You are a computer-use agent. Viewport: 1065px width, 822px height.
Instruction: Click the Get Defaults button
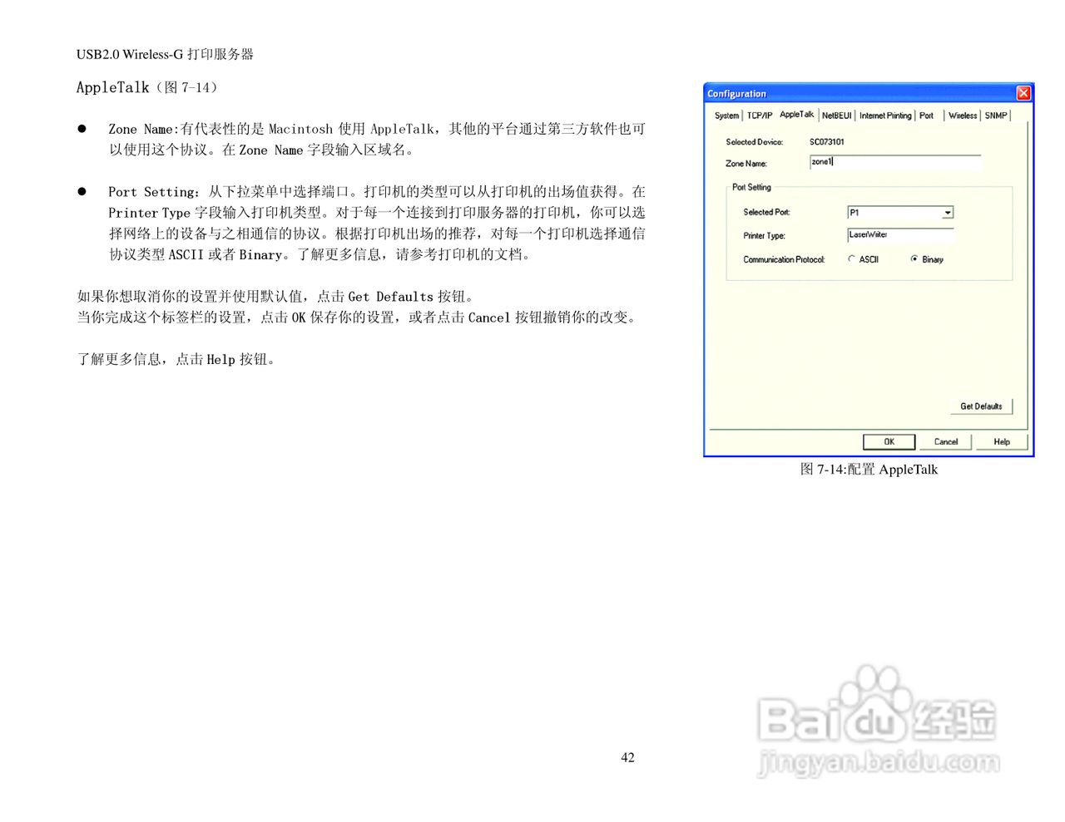click(982, 406)
